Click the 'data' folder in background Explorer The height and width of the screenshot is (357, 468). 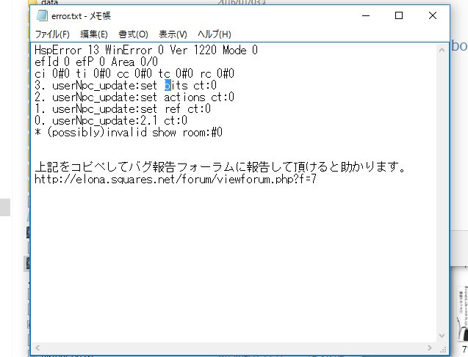(49, 3)
